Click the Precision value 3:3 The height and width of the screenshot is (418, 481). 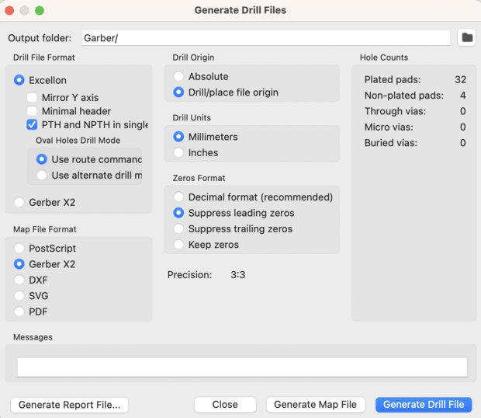click(x=238, y=274)
